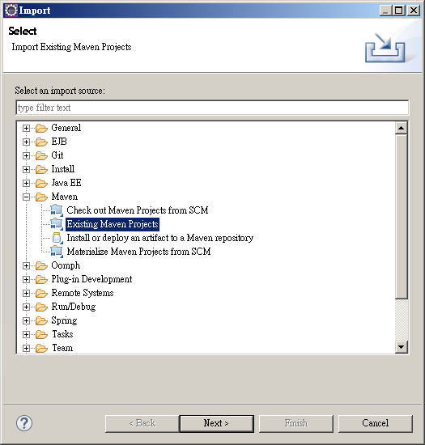Select Materialize Maven Projects from SCM
This screenshot has height=445, width=425.
(138, 252)
